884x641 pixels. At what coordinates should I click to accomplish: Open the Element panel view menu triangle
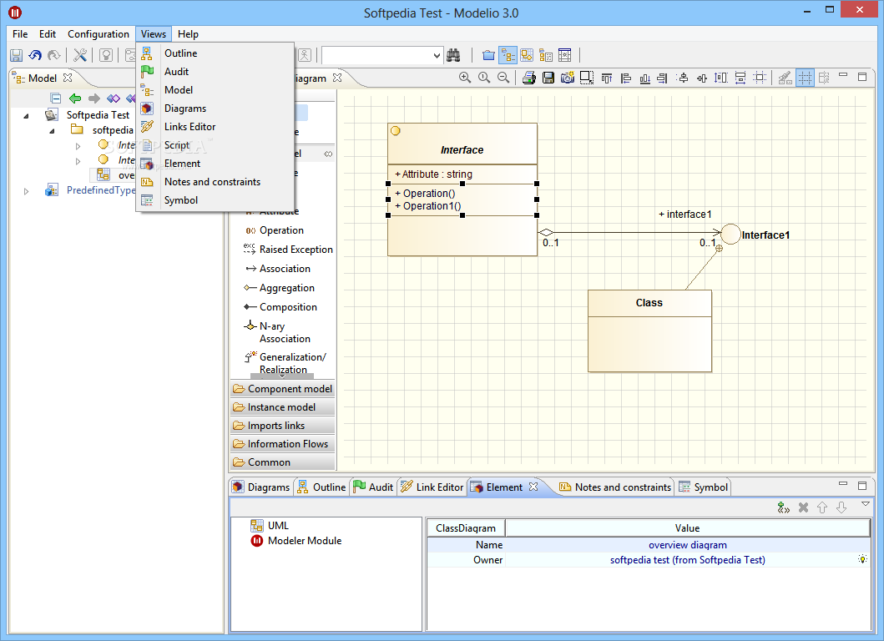coord(865,504)
